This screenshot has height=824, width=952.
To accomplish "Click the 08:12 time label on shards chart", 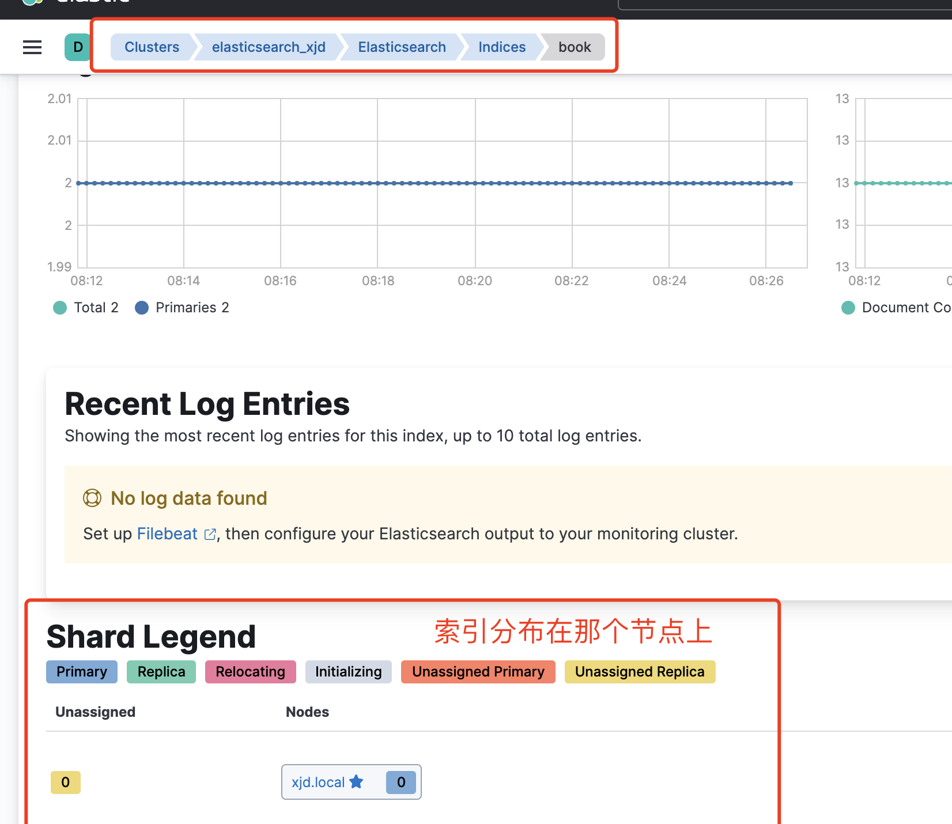I will pos(86,281).
